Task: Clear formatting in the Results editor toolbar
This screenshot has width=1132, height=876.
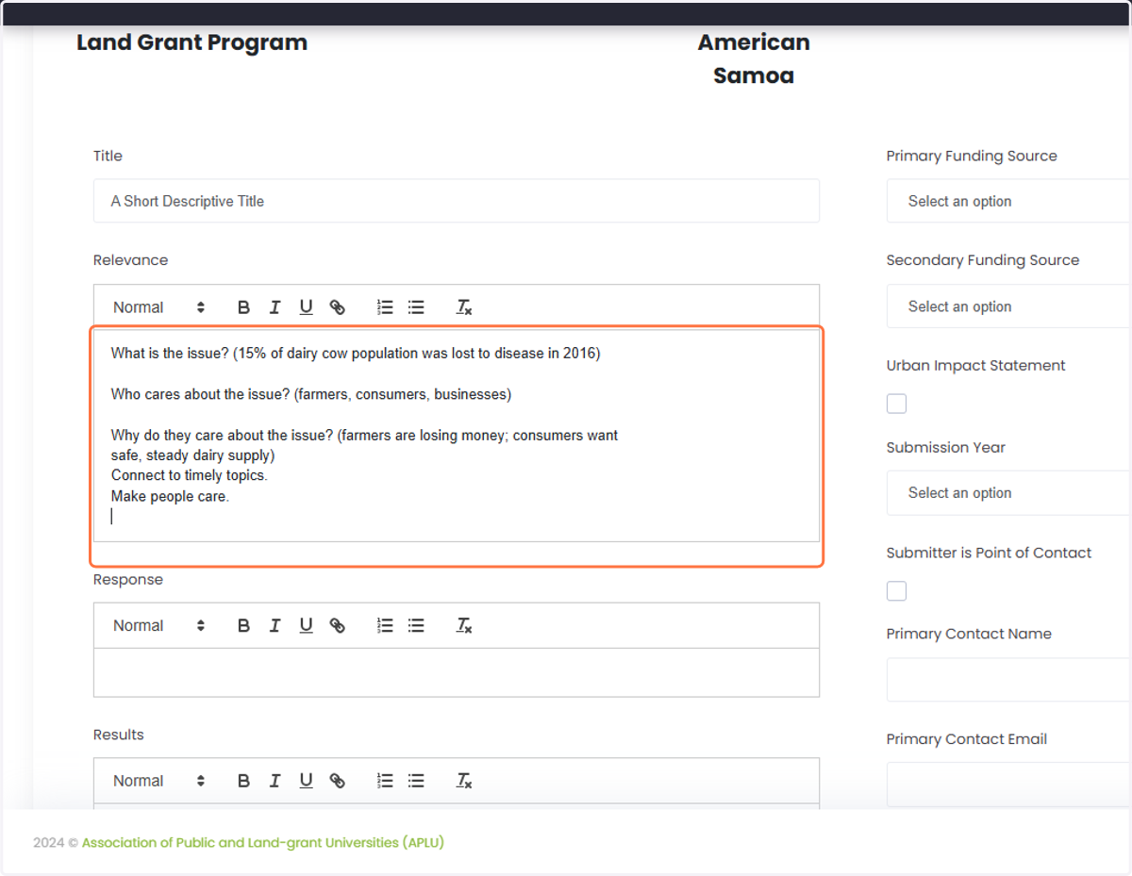Action: tap(463, 781)
